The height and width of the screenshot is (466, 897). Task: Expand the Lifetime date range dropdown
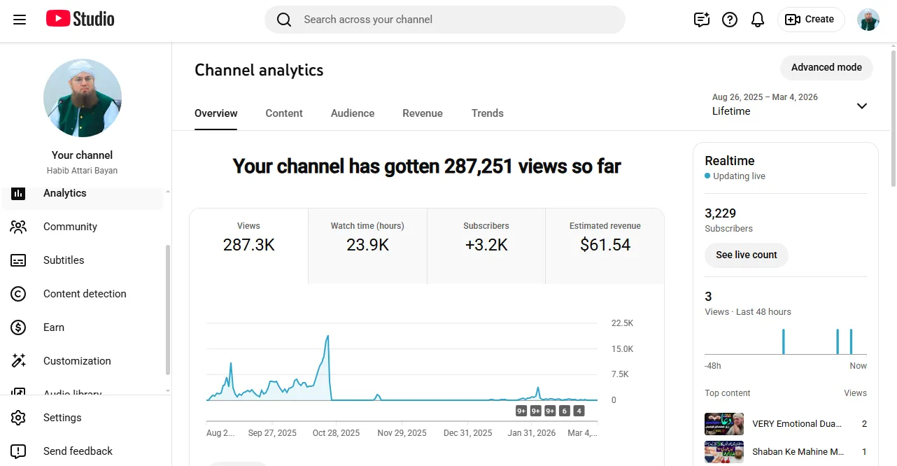pos(862,106)
